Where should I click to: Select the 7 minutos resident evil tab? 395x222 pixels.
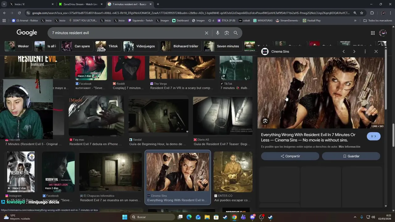[130, 4]
